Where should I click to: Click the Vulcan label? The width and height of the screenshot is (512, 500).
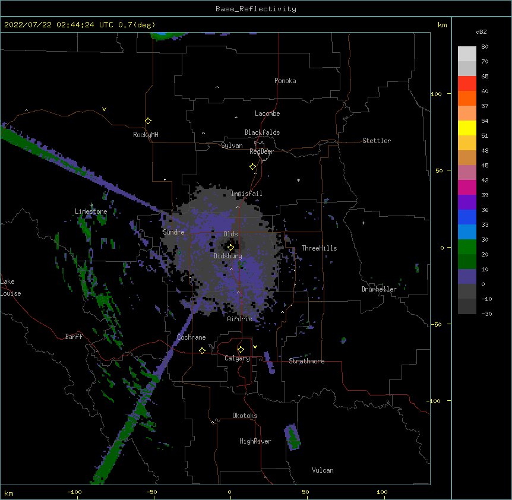tap(323, 470)
